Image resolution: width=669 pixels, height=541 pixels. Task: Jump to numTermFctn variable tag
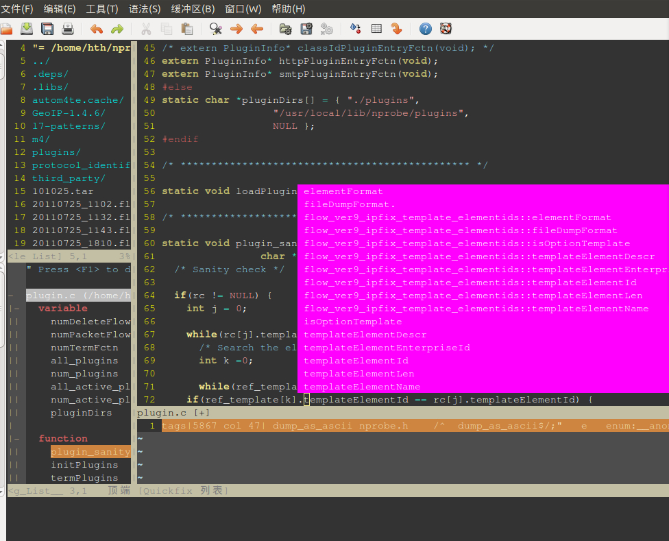click(84, 348)
